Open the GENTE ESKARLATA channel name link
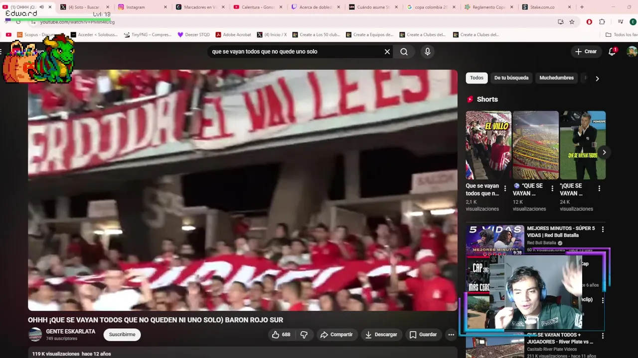The image size is (638, 358). (71, 332)
